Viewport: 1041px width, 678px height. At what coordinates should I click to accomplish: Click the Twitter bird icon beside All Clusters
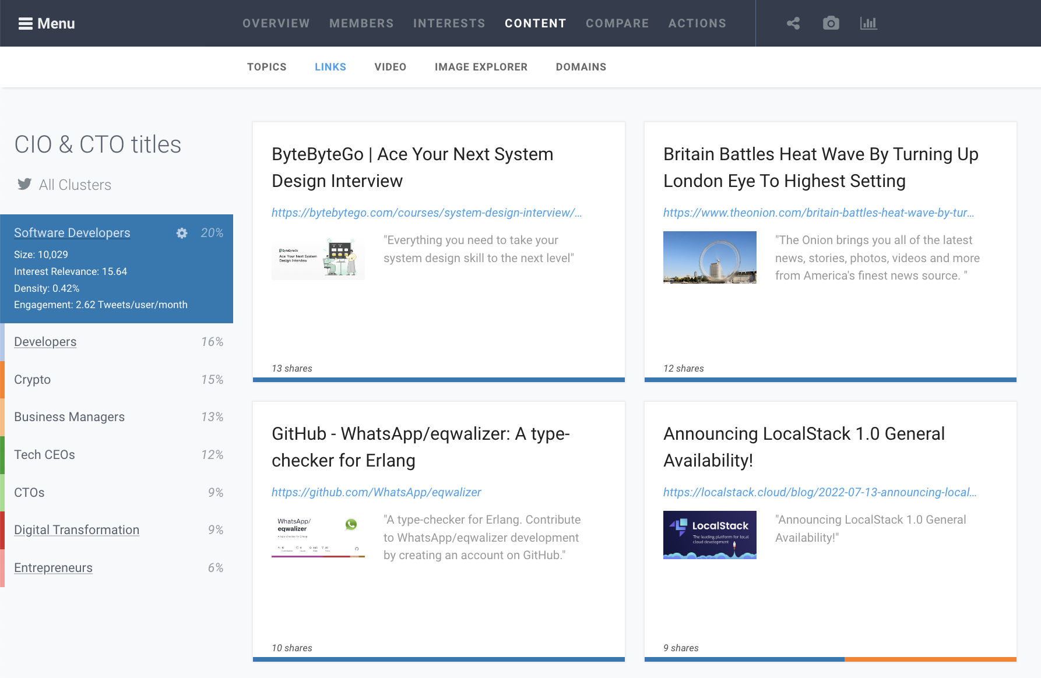(24, 185)
